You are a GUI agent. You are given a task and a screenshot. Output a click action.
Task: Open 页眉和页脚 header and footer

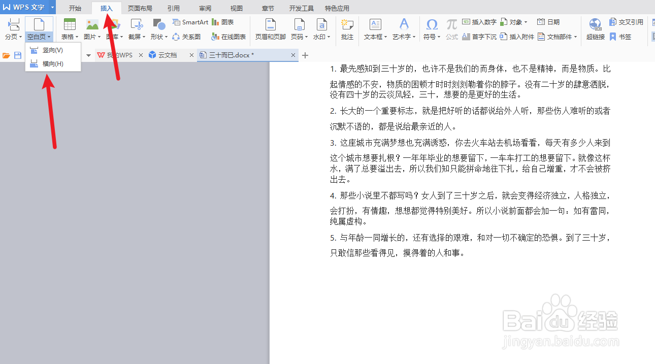271,29
